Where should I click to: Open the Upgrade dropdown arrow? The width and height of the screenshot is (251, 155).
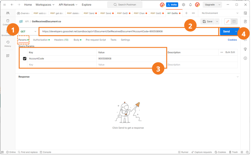(219, 5)
